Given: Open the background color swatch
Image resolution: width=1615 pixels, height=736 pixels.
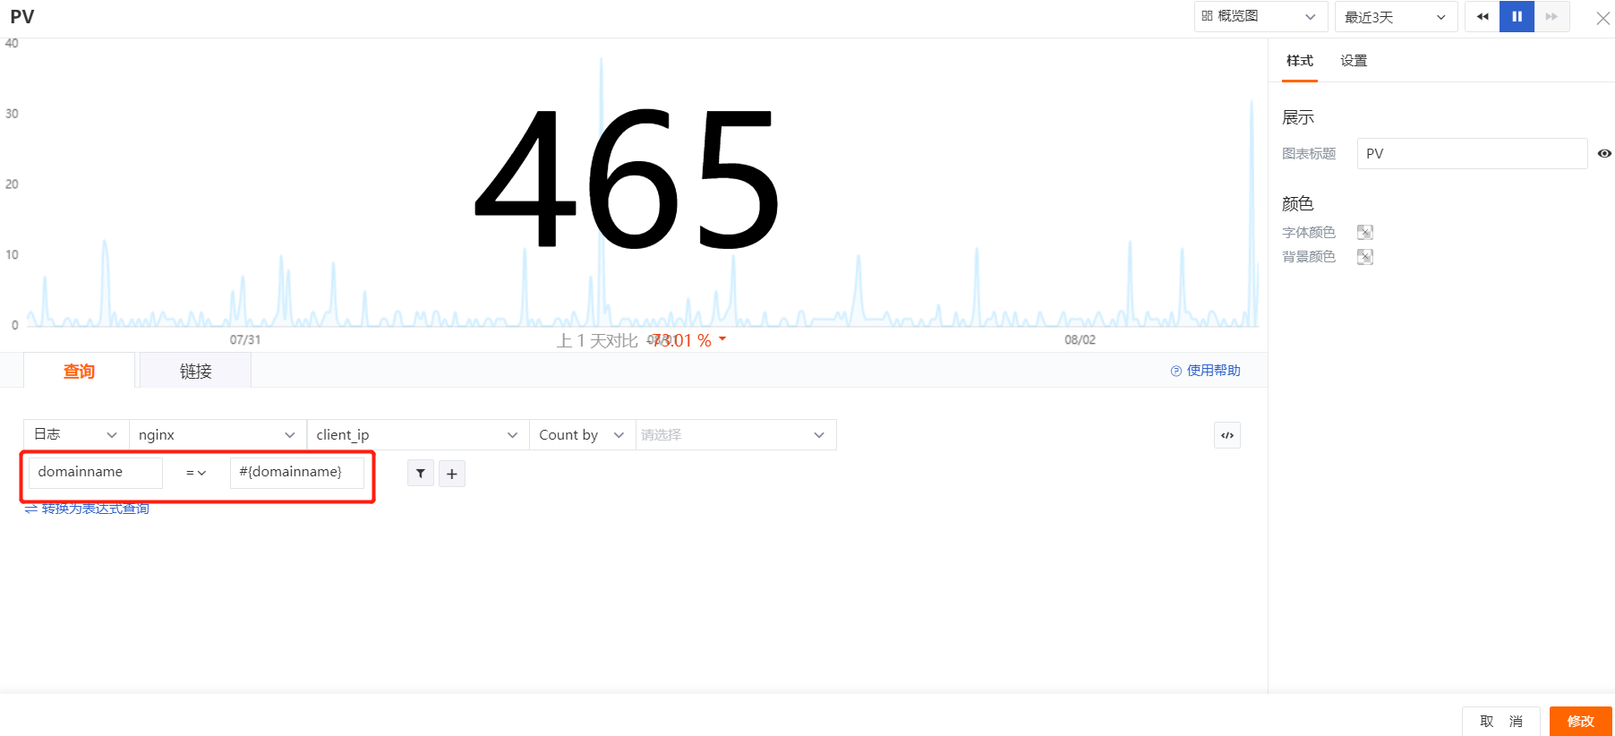Looking at the screenshot, I should click(x=1365, y=257).
